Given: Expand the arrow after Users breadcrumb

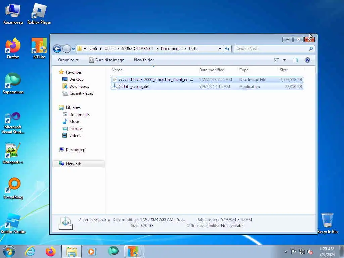Looking at the screenshot, I should tap(118, 49).
